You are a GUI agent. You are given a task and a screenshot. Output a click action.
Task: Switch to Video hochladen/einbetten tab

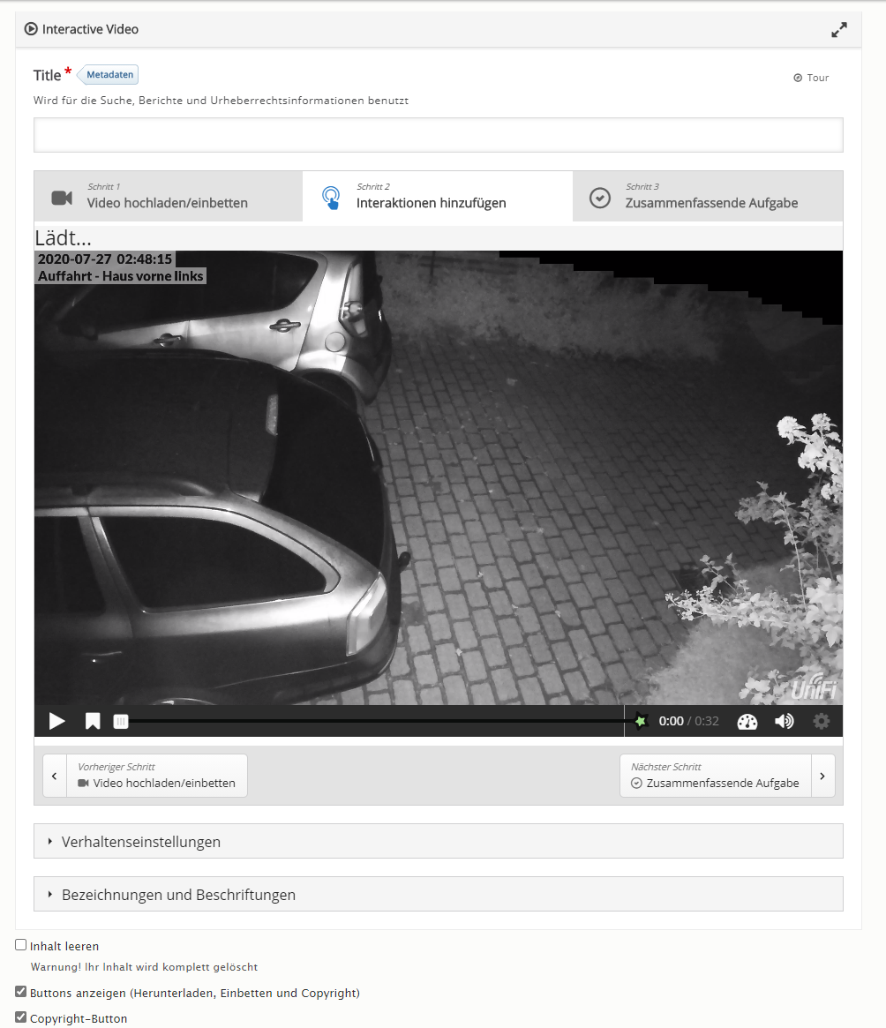tap(169, 196)
